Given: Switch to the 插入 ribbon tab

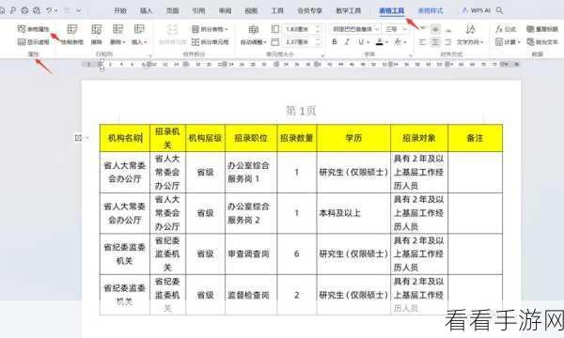Looking at the screenshot, I should pyautogui.click(x=146, y=10).
